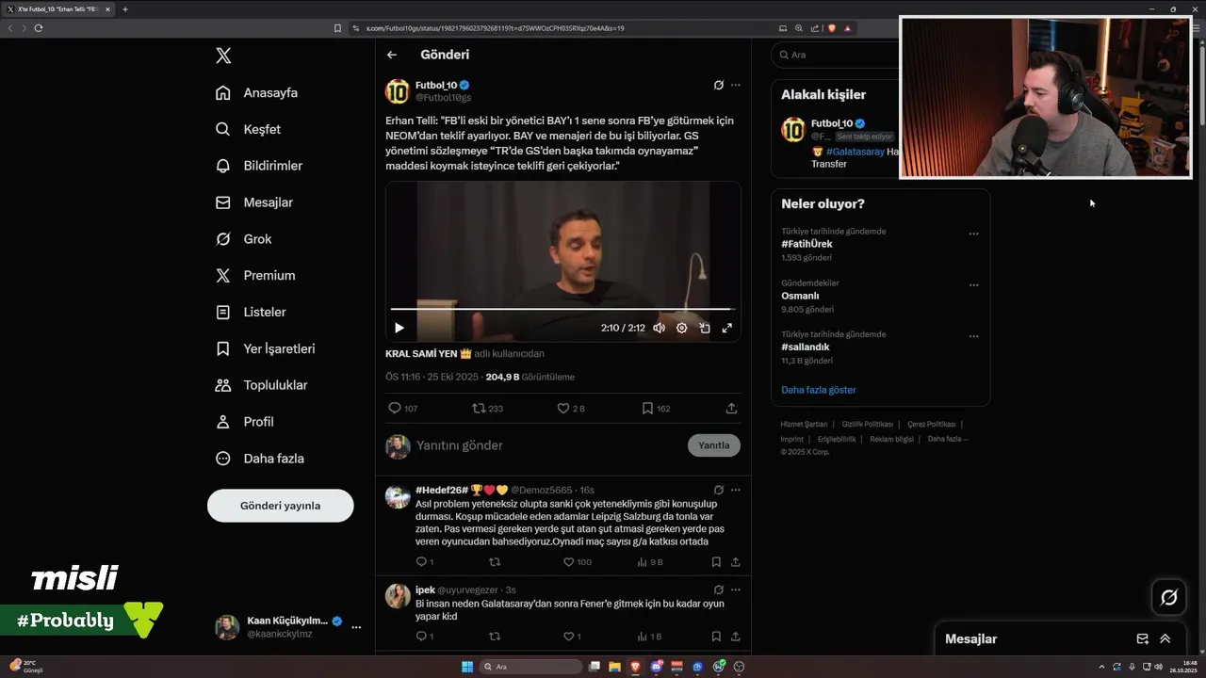
Task: Click Gönderi yayınla button
Action: coord(280,506)
